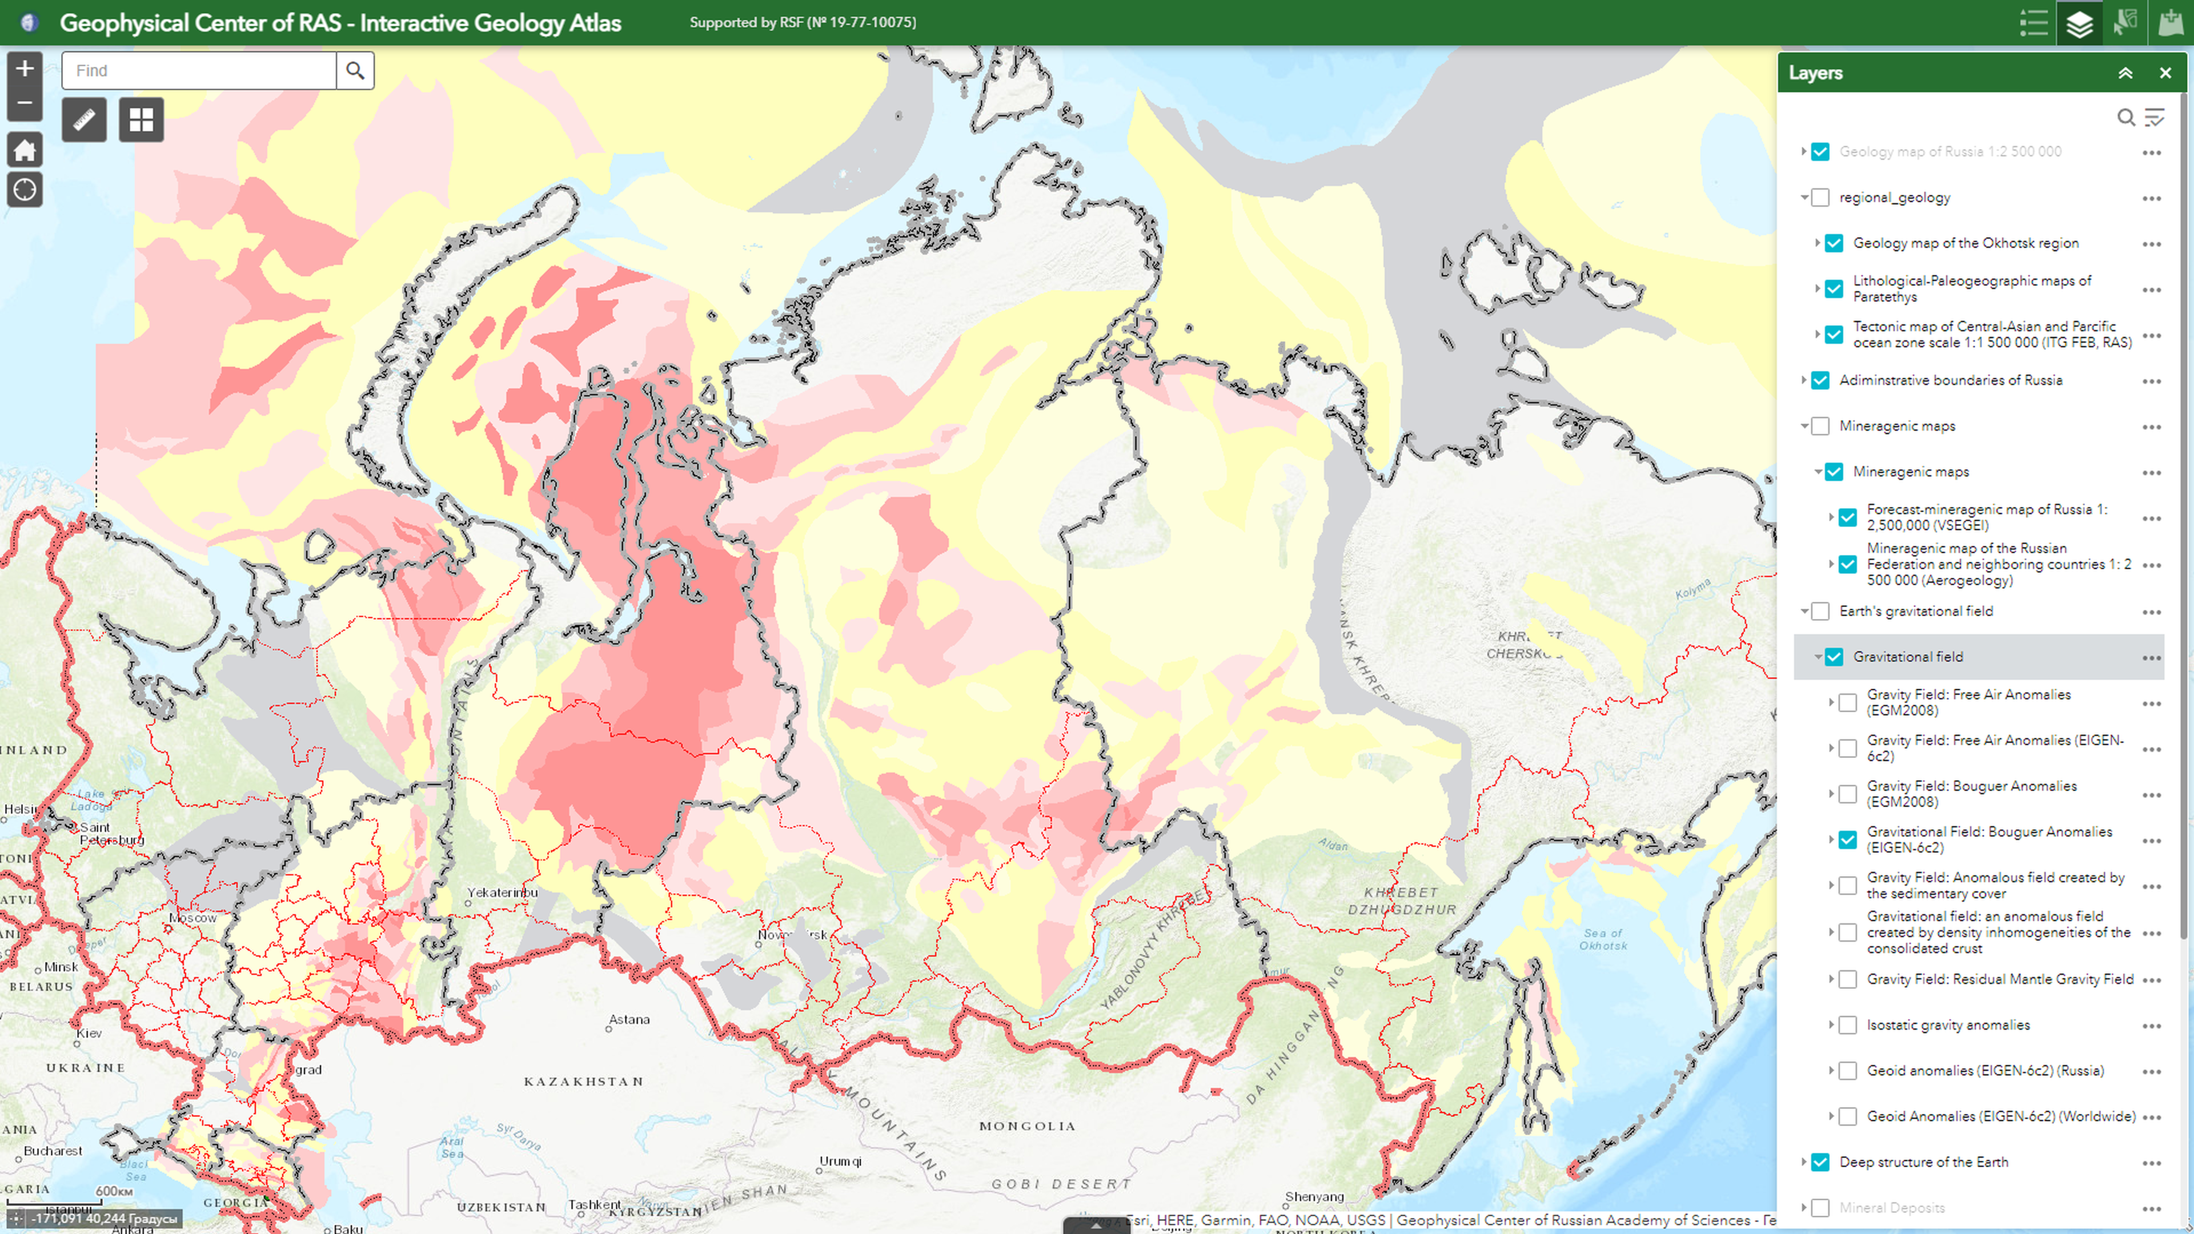Open the Add Data widget
2194x1234 pixels.
pyautogui.click(x=2171, y=23)
